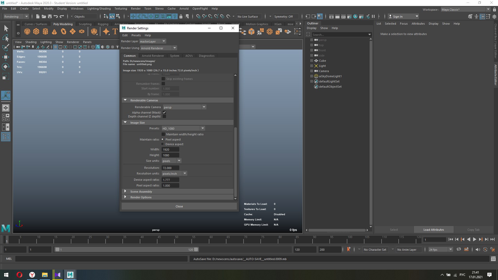Open Size units pixels dropdown

[x=171, y=161]
